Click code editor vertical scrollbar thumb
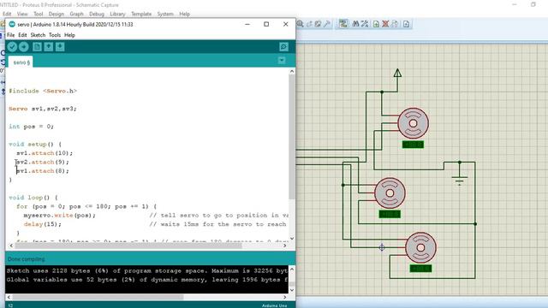Viewport: 548px width, 308px height. (x=292, y=137)
